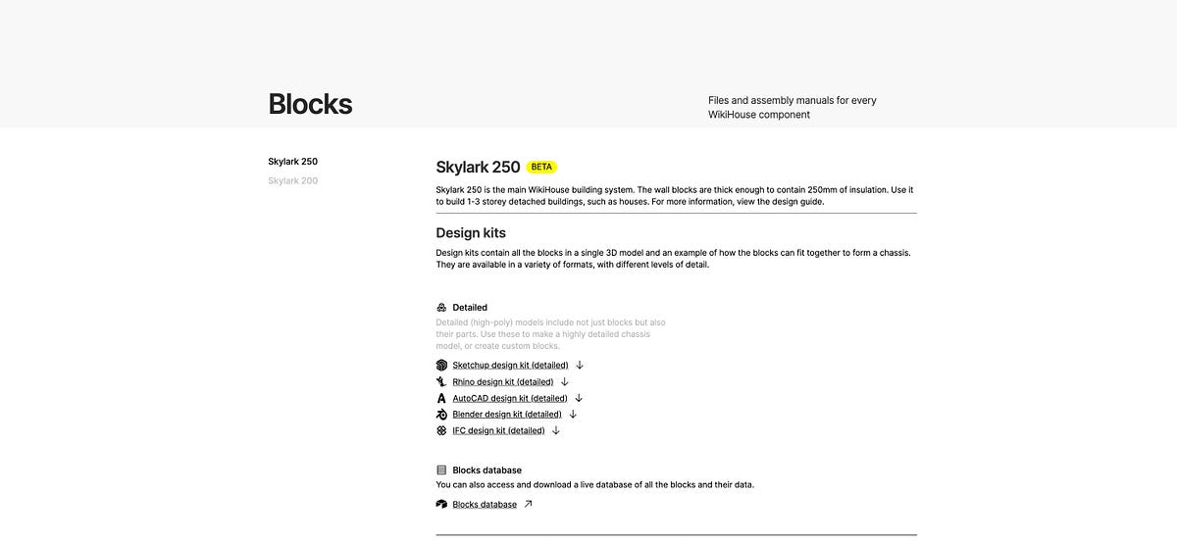Click the AutoCAD logo icon

[x=441, y=398]
